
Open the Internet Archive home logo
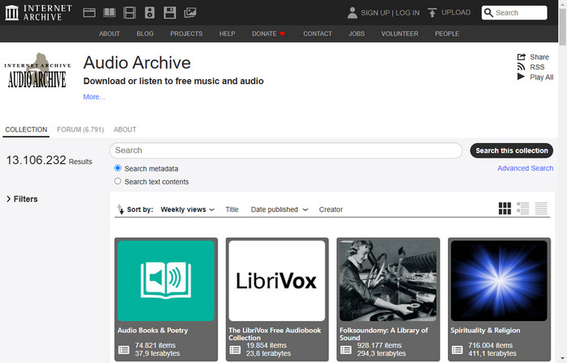click(x=38, y=13)
